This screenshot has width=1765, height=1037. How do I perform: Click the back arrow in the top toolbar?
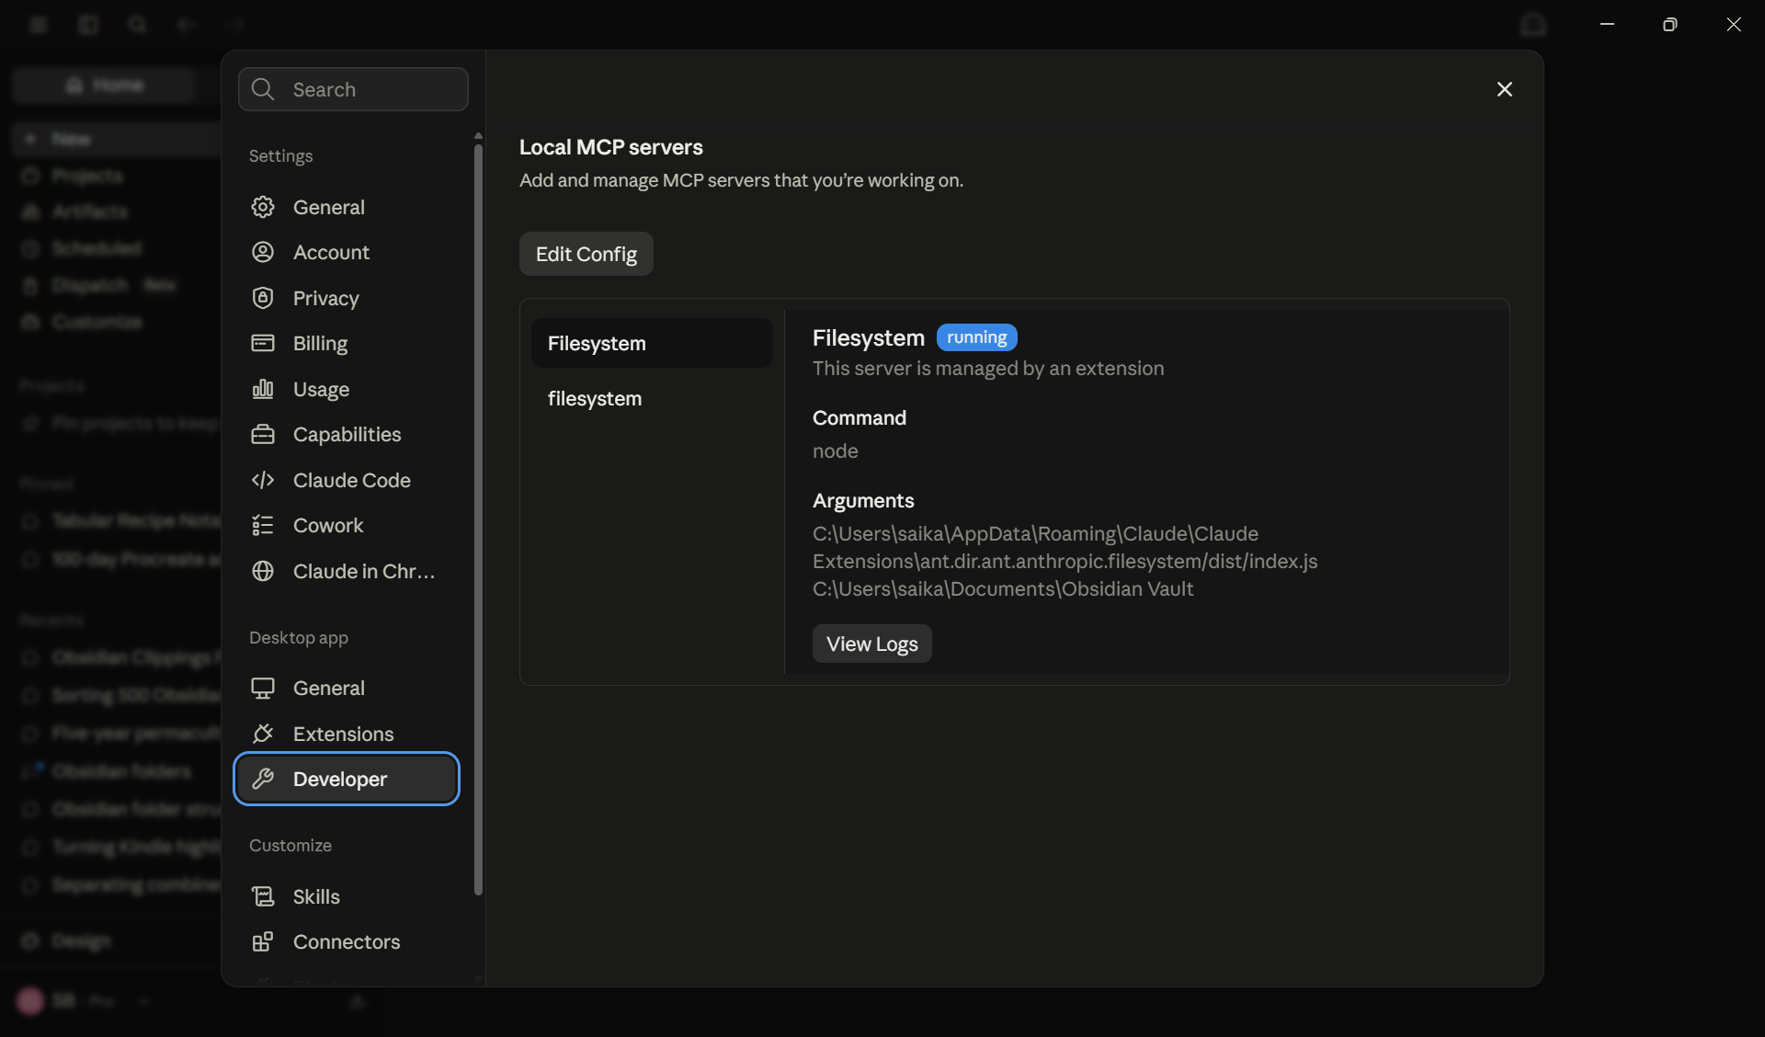click(187, 25)
